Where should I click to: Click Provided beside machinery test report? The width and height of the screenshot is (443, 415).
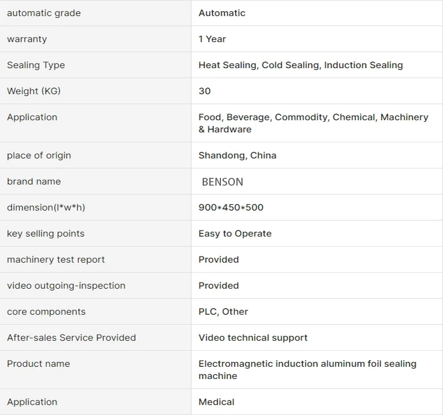[219, 259]
